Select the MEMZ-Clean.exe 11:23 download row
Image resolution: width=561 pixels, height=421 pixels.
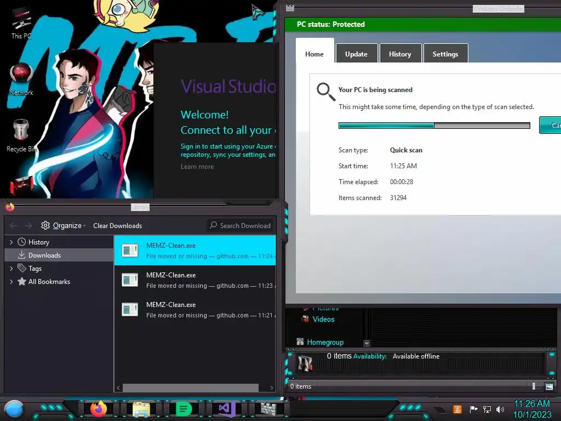195,280
